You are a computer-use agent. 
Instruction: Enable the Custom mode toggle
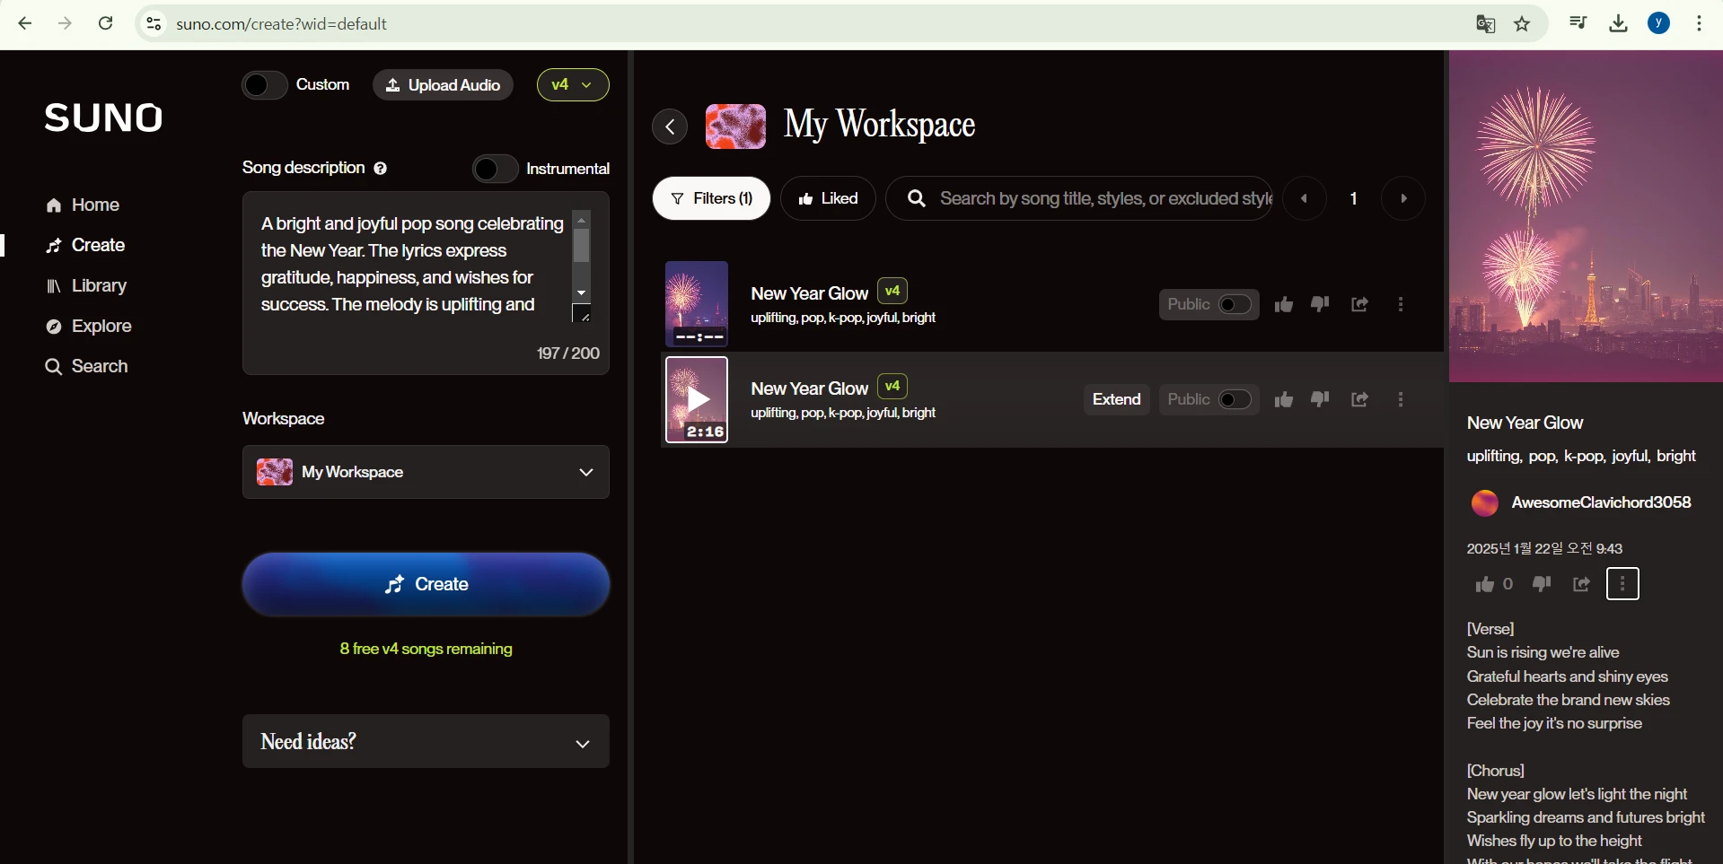(x=264, y=85)
